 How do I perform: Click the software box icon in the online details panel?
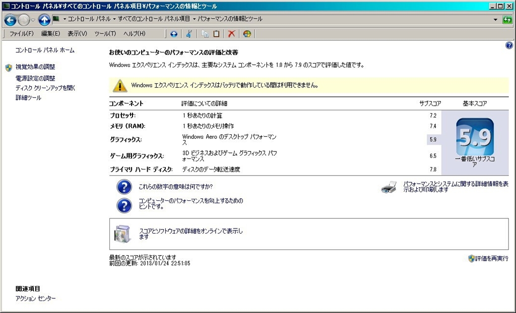point(122,234)
